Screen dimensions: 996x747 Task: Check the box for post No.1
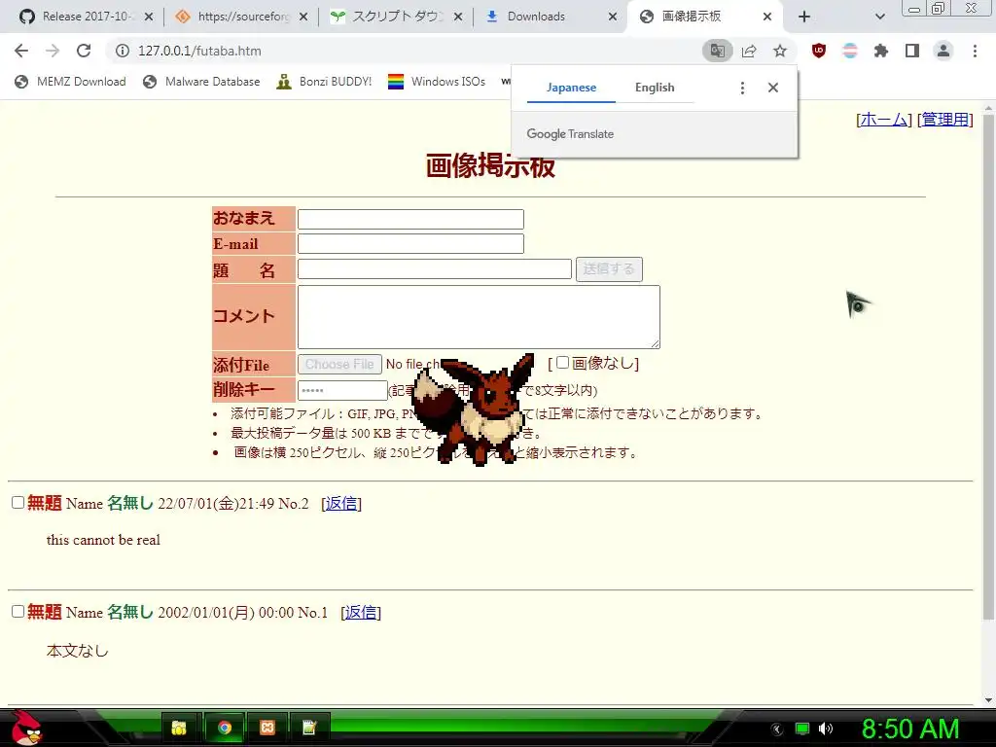18,611
